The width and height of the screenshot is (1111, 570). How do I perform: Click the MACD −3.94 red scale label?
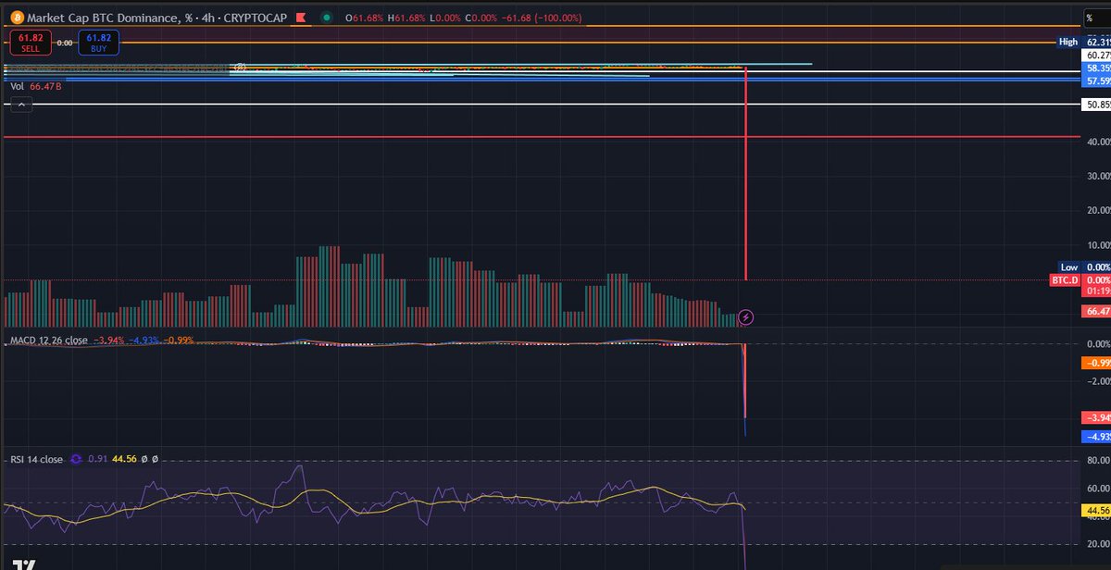pos(1096,417)
